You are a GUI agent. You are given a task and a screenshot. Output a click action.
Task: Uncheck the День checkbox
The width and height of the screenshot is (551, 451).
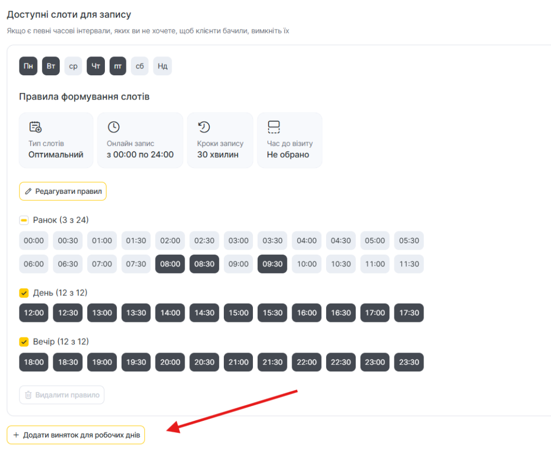click(24, 293)
